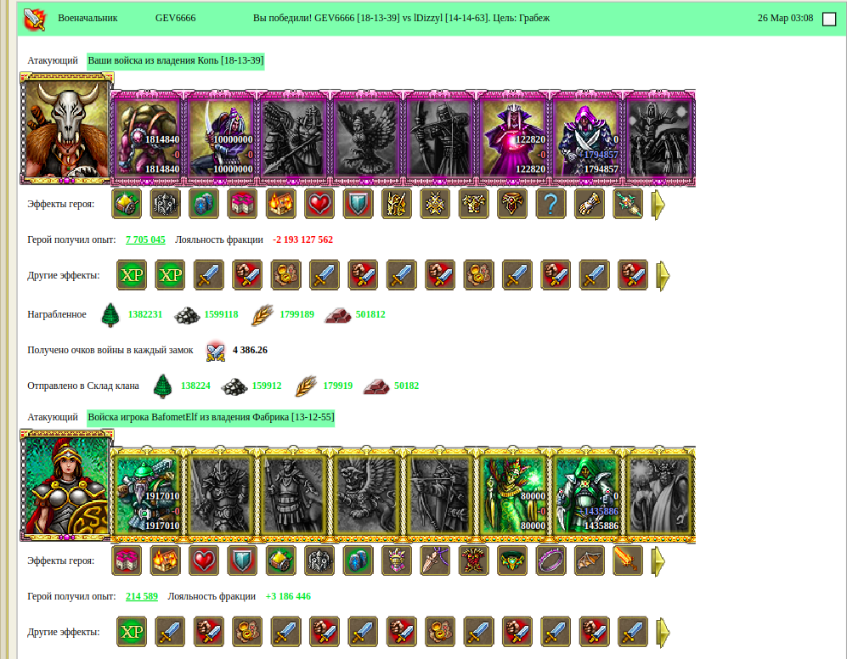This screenshot has width=847, height=659.
Task: Open hero experience link 214 589
Action: [x=142, y=596]
